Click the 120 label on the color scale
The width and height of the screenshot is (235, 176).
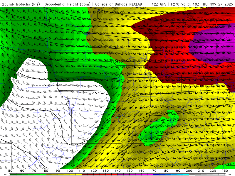click(x=94, y=171)
